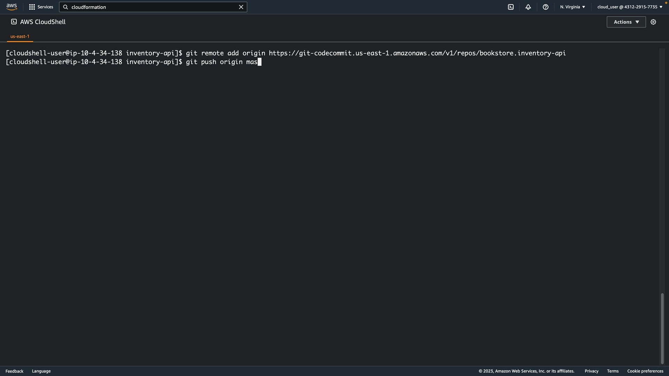
Task: Open the Privacy link
Action: pyautogui.click(x=591, y=371)
